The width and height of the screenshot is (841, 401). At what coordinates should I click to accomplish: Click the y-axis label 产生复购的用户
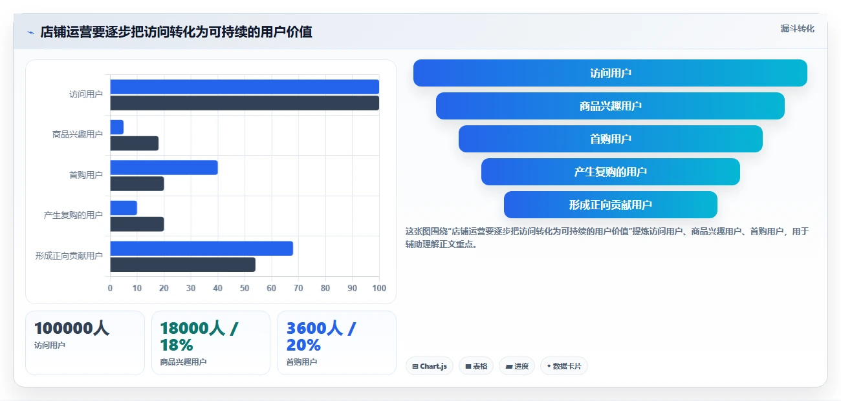pos(73,216)
